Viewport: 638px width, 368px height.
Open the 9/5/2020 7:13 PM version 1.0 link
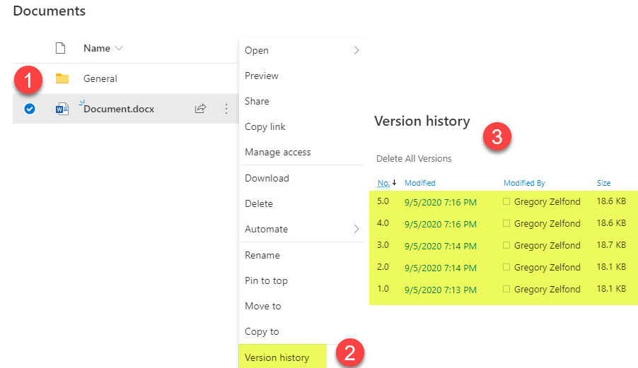[440, 290]
